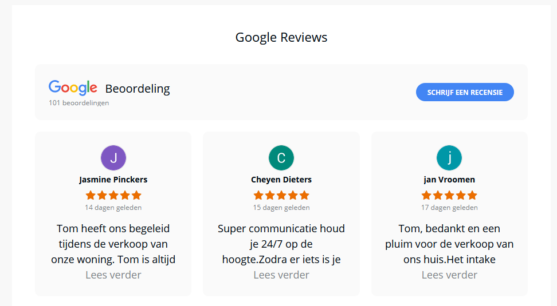Screen dimensions: 557x306
Task: Click Jasmine Pinckers' purple avatar
Action: pyautogui.click(x=113, y=158)
